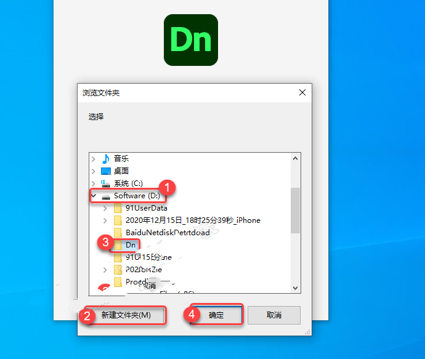The image size is (425, 359).
Task: Click the tree vertical scrollbar thumb
Action: (296, 210)
